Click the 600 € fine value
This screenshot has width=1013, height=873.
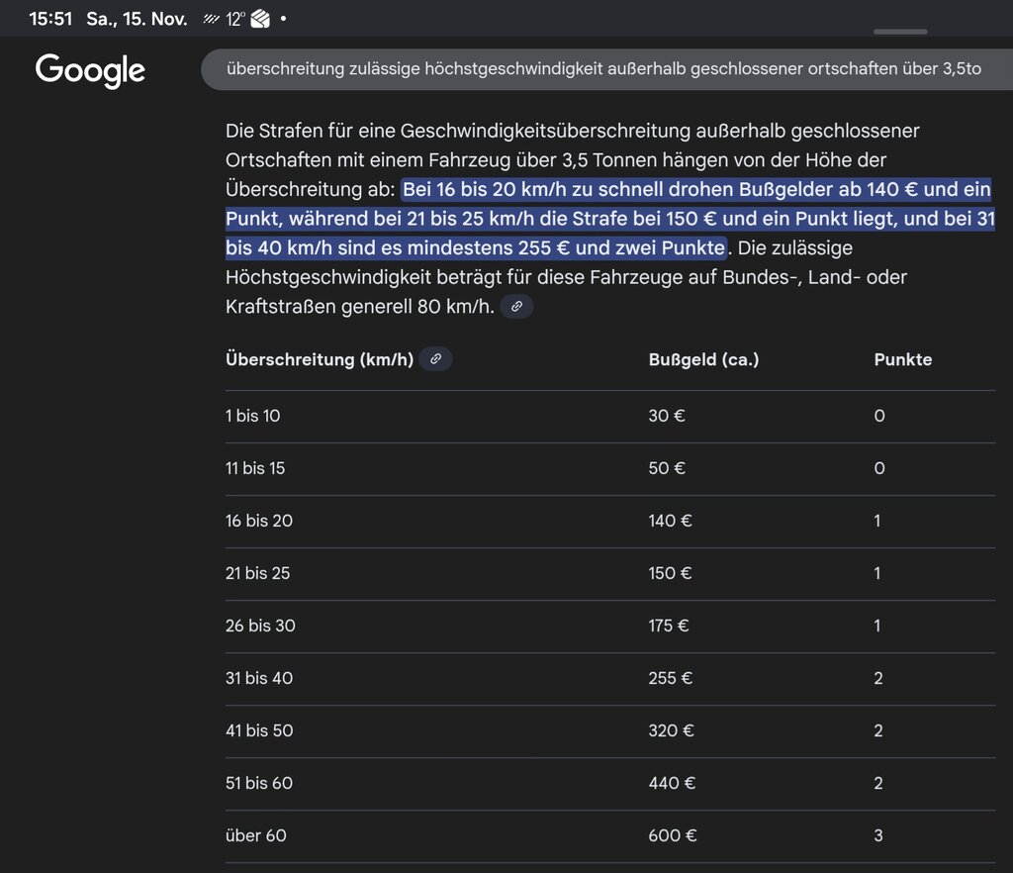(673, 835)
